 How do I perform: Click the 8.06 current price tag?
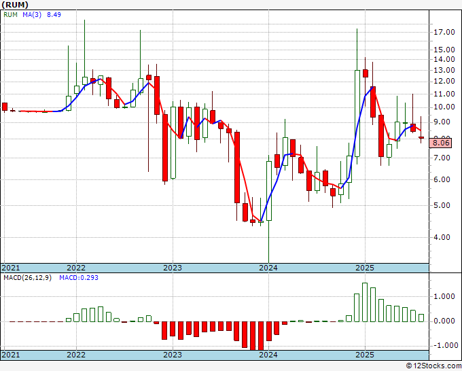(441, 143)
